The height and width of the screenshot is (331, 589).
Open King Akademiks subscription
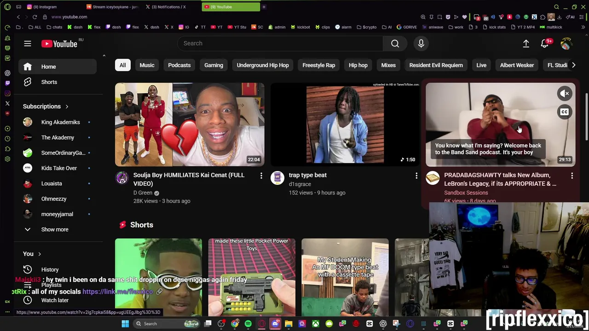coord(58,122)
